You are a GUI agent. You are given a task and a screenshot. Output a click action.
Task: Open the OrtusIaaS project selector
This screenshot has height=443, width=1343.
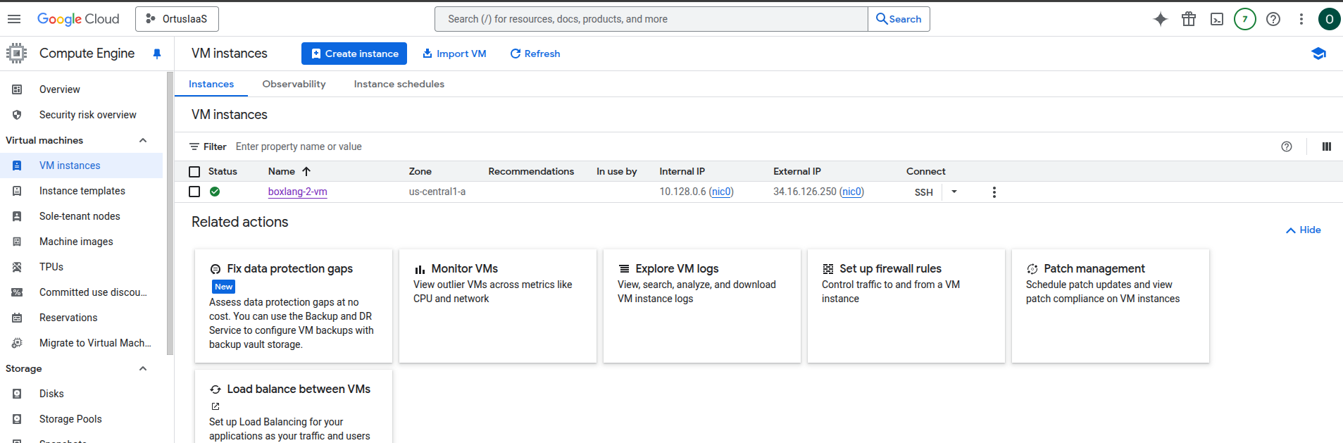177,19
